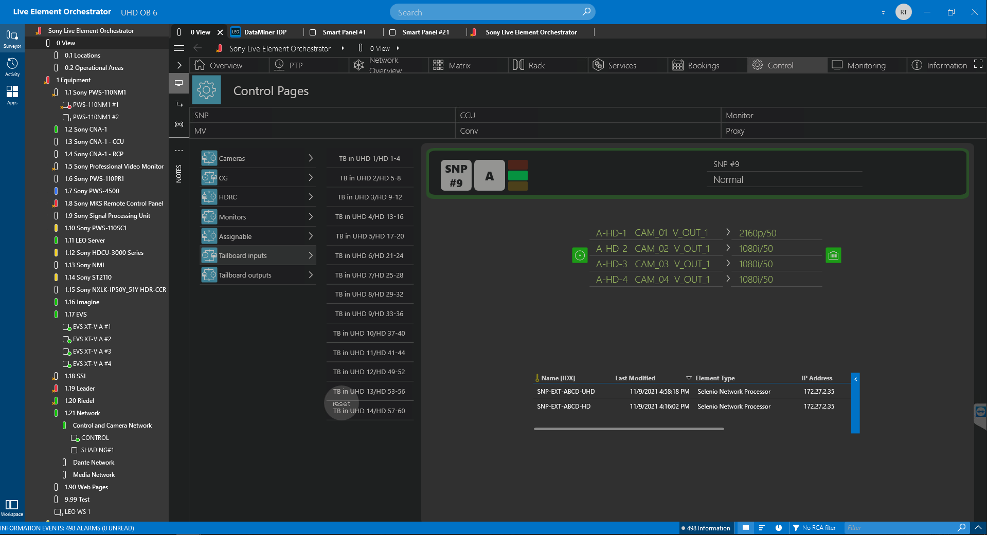Open the Apps sidebar icon
Image resolution: width=987 pixels, height=535 pixels.
12,95
